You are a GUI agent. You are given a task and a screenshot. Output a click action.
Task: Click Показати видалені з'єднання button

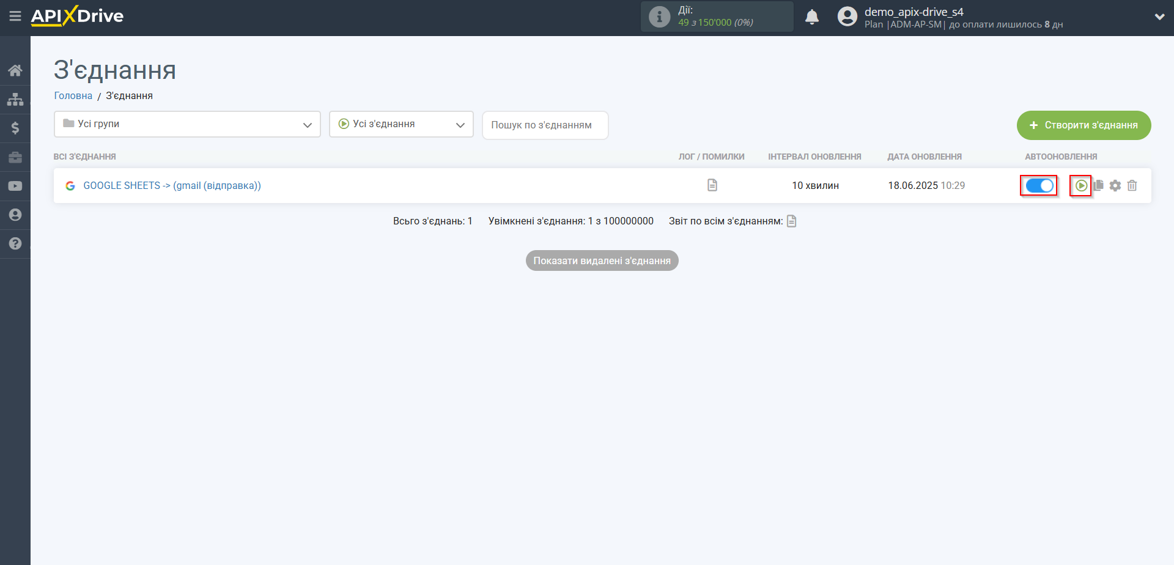pos(602,260)
